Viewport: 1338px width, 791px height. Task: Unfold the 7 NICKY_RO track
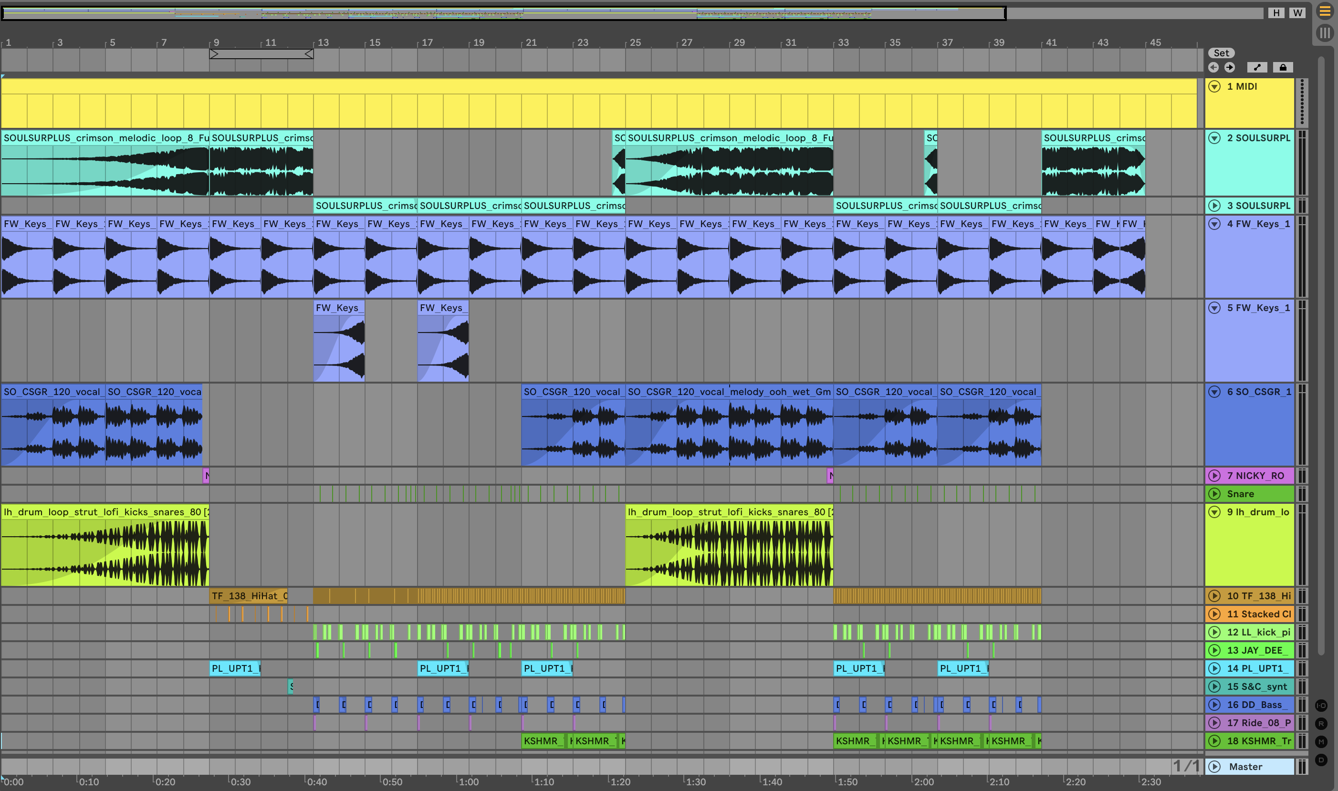tap(1214, 476)
